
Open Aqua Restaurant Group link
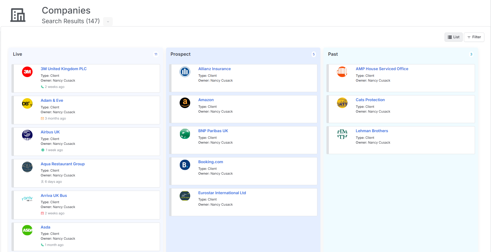pyautogui.click(x=63, y=164)
